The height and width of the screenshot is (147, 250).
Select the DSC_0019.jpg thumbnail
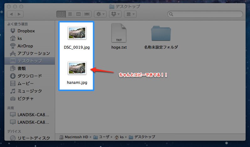(x=77, y=33)
